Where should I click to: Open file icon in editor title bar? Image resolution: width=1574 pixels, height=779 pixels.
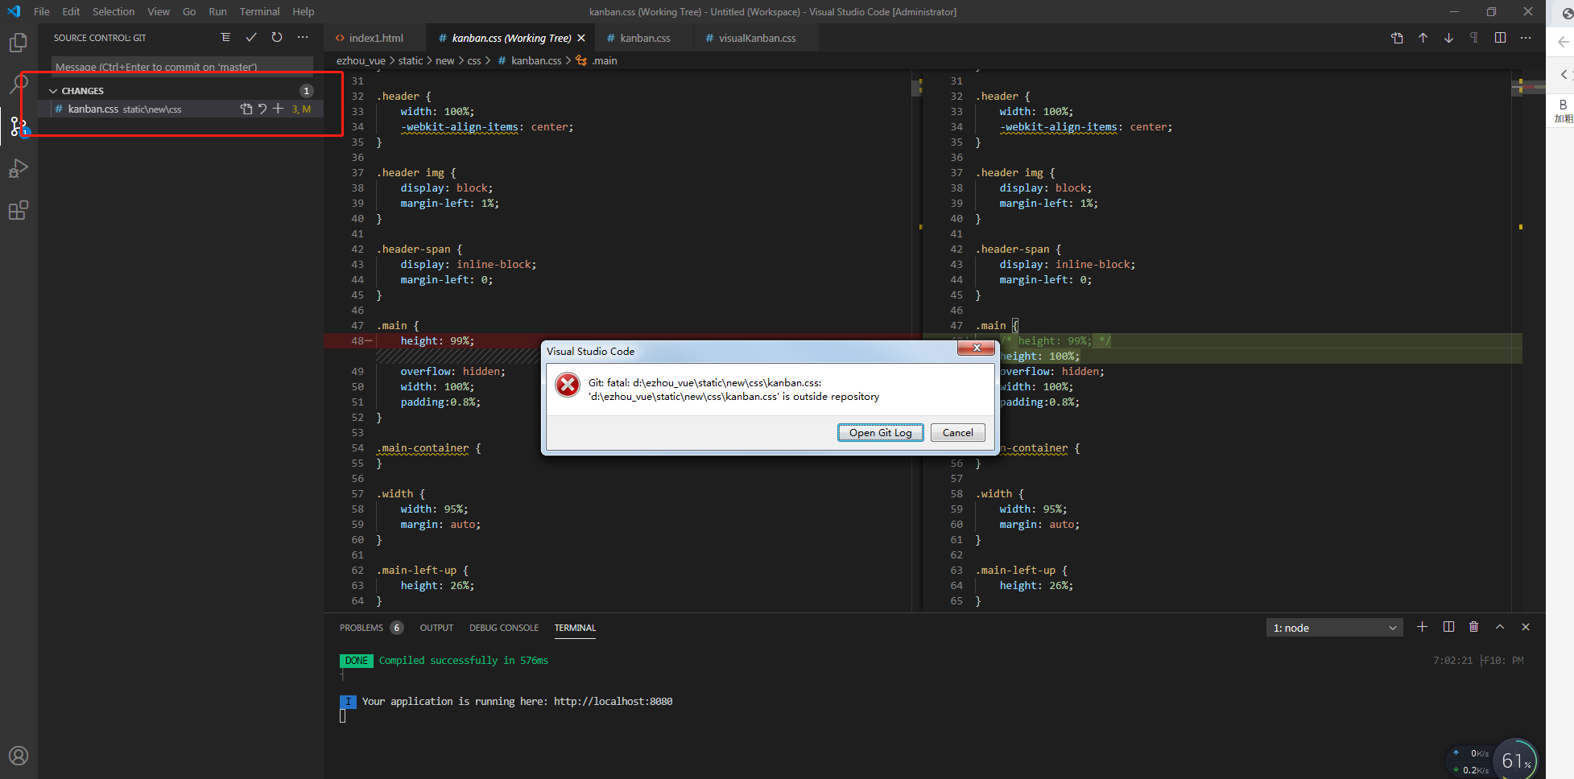(1397, 38)
